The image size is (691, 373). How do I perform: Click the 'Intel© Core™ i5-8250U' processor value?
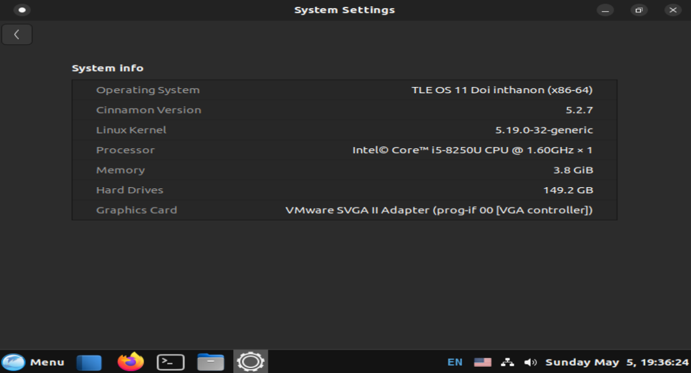pos(472,150)
